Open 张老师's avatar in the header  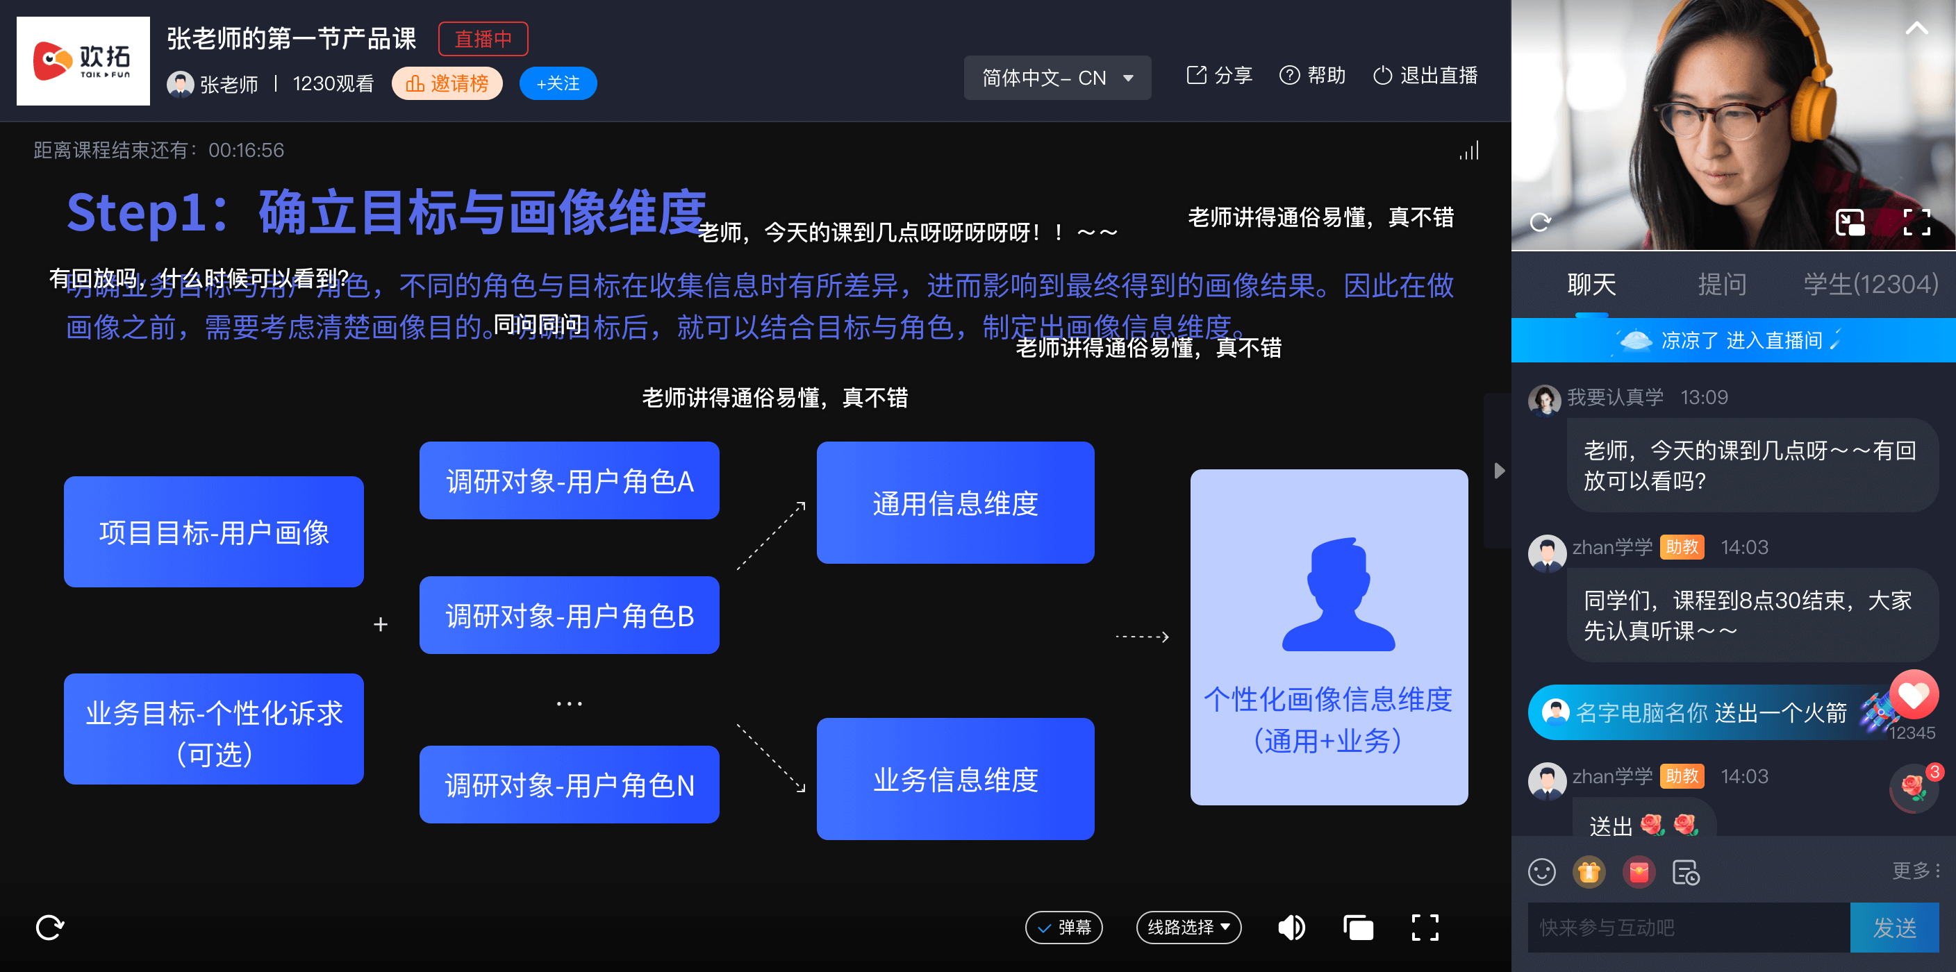click(180, 83)
